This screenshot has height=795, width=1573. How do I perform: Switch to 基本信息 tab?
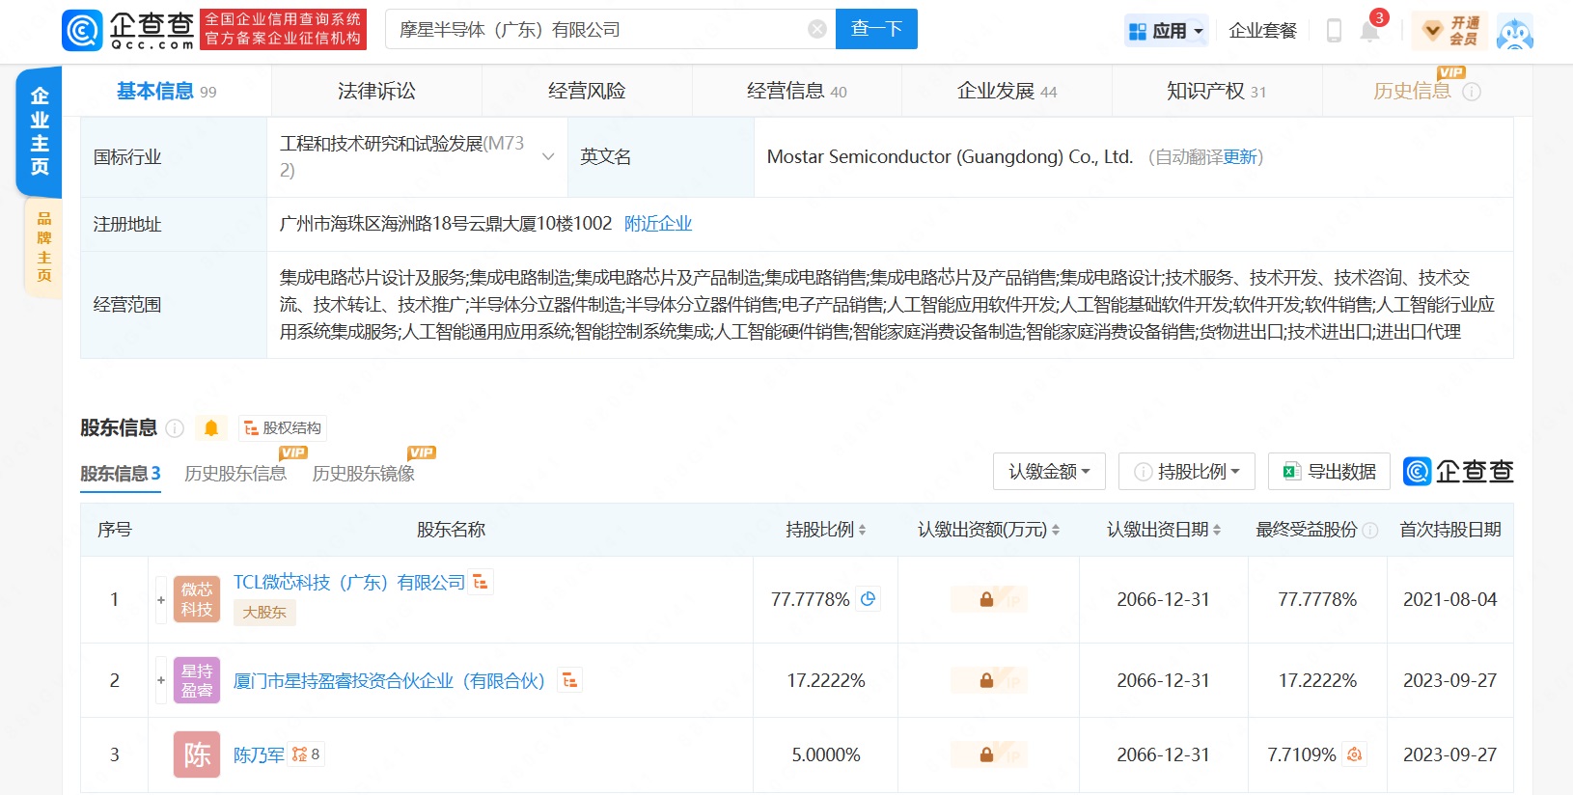pyautogui.click(x=167, y=91)
